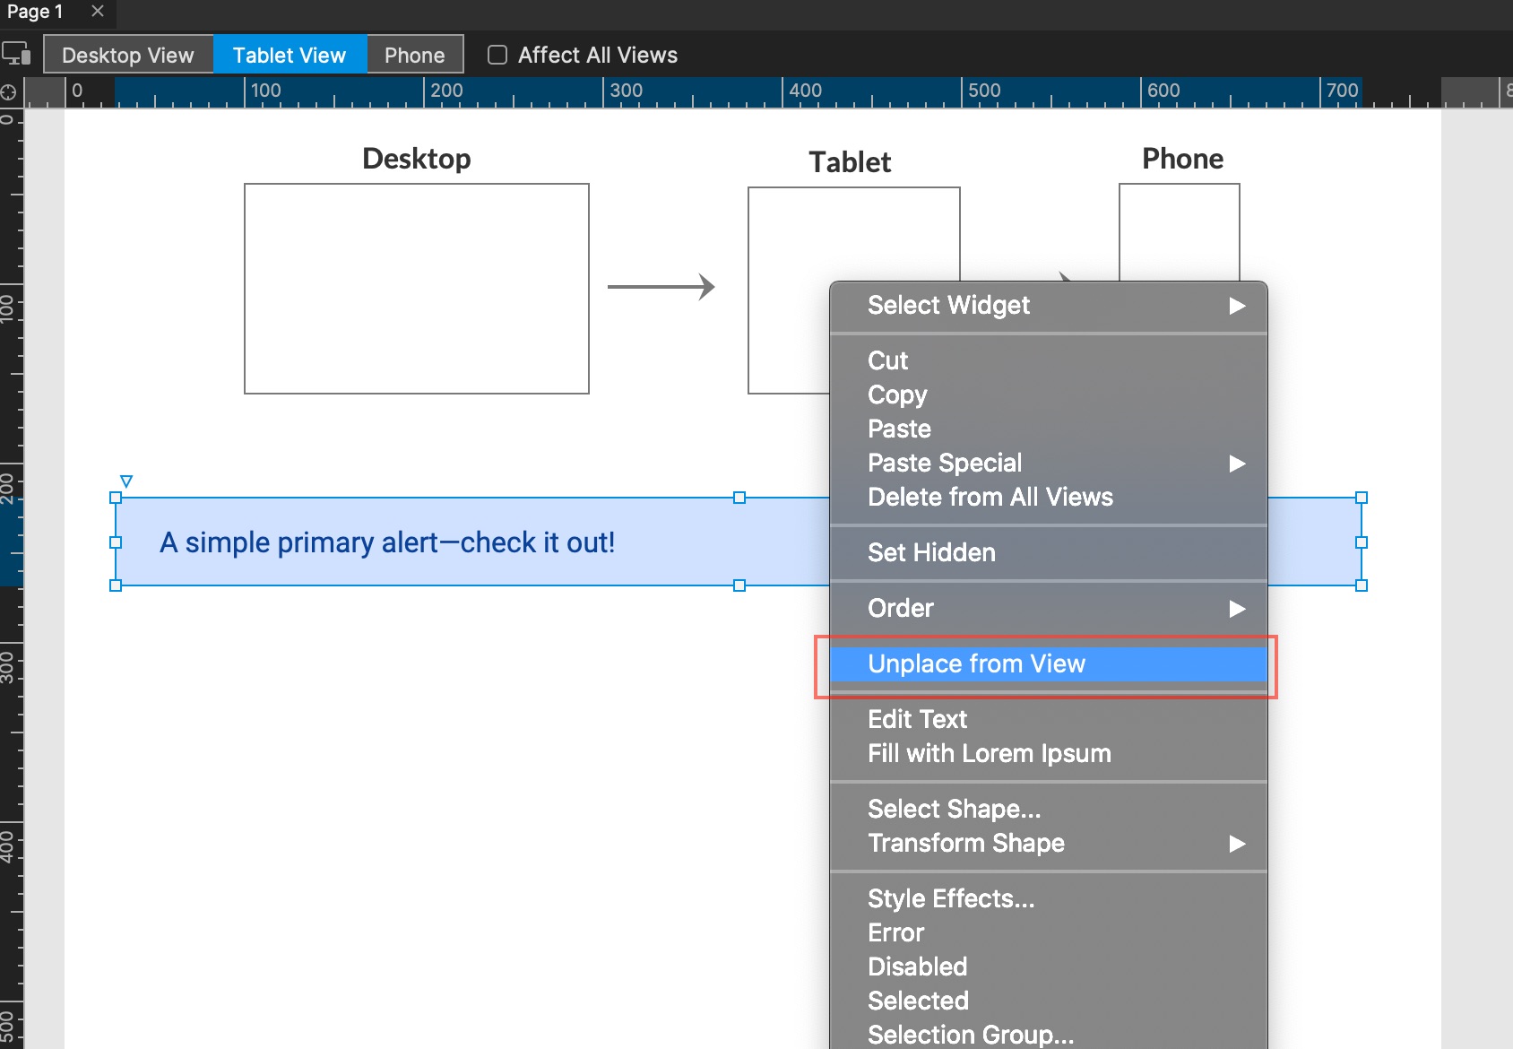Switch to the Phone view tab
The width and height of the screenshot is (1513, 1049).
[414, 56]
